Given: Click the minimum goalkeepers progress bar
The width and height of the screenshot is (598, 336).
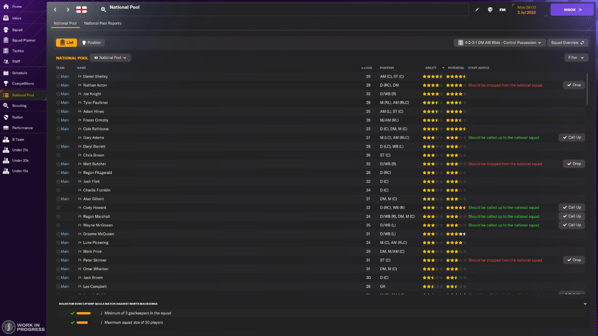Looking at the screenshot, I should [83, 313].
